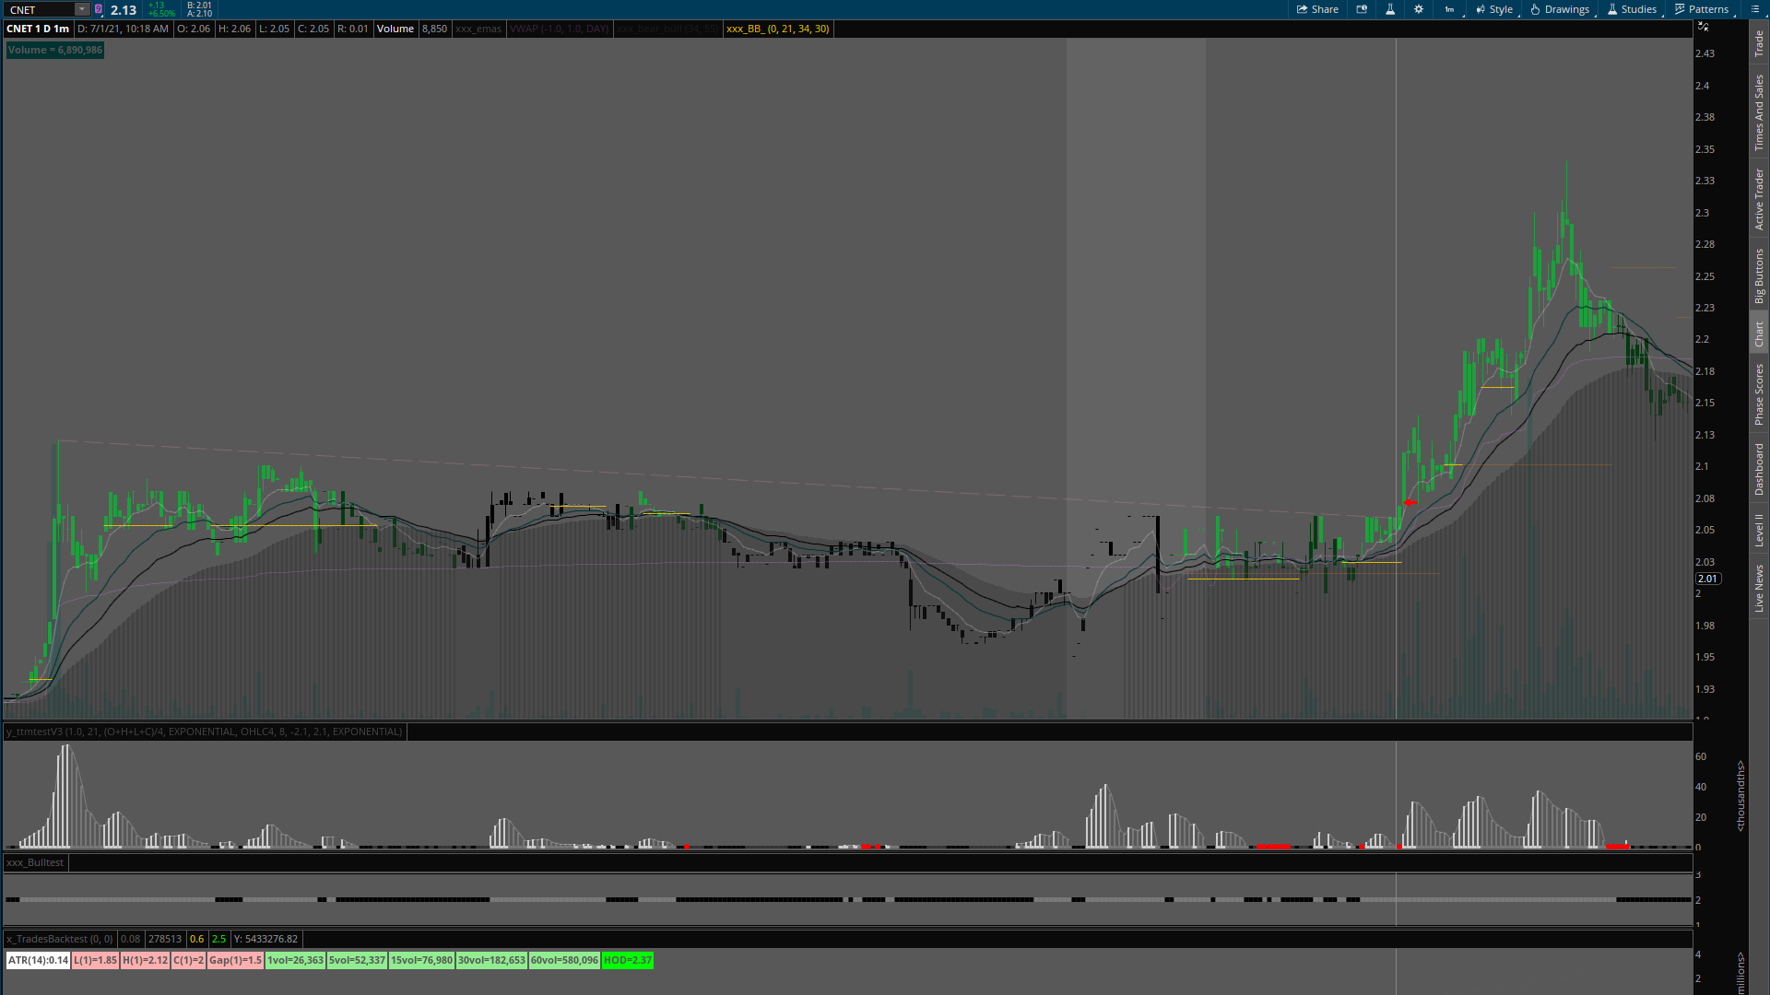
Task: Open the Style menu
Action: pos(1494,9)
